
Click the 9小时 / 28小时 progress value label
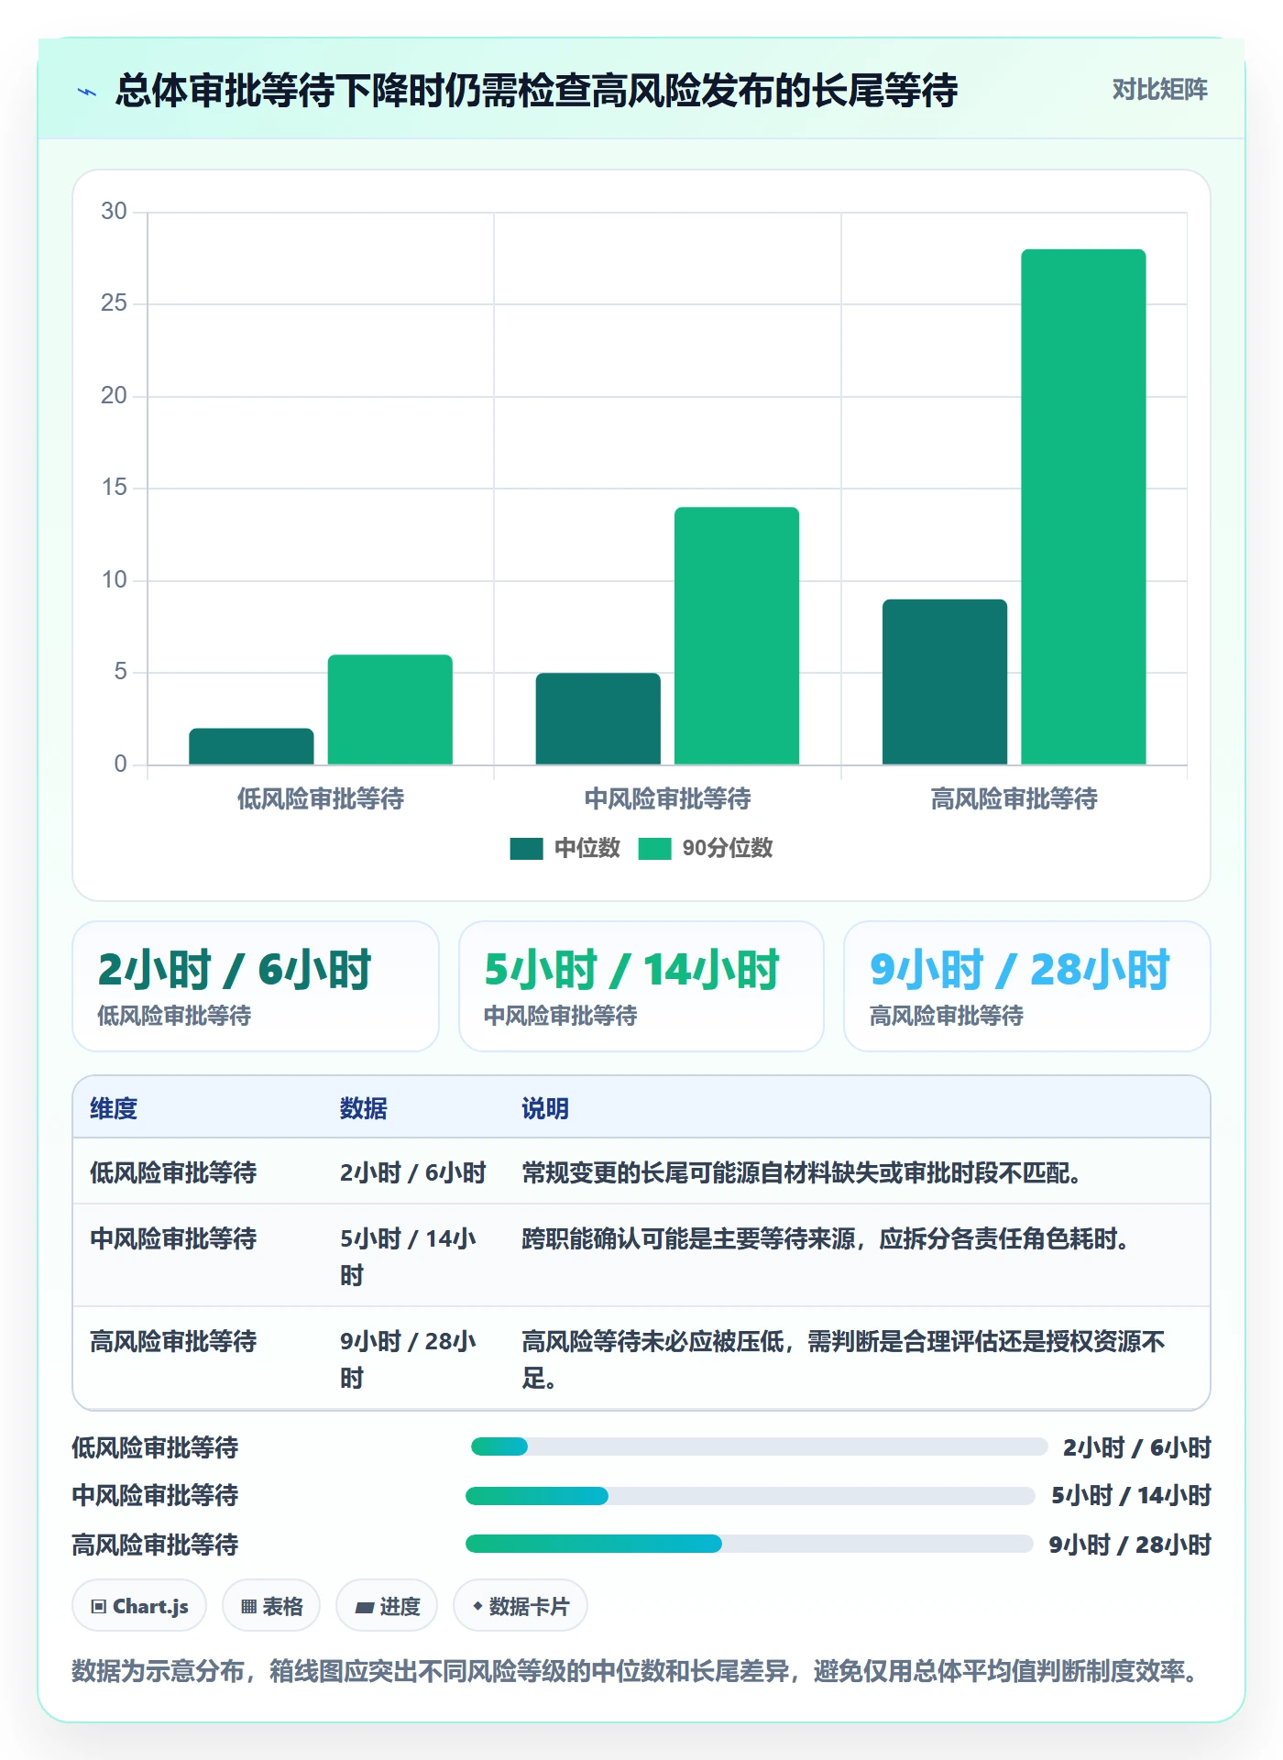tap(1130, 1545)
